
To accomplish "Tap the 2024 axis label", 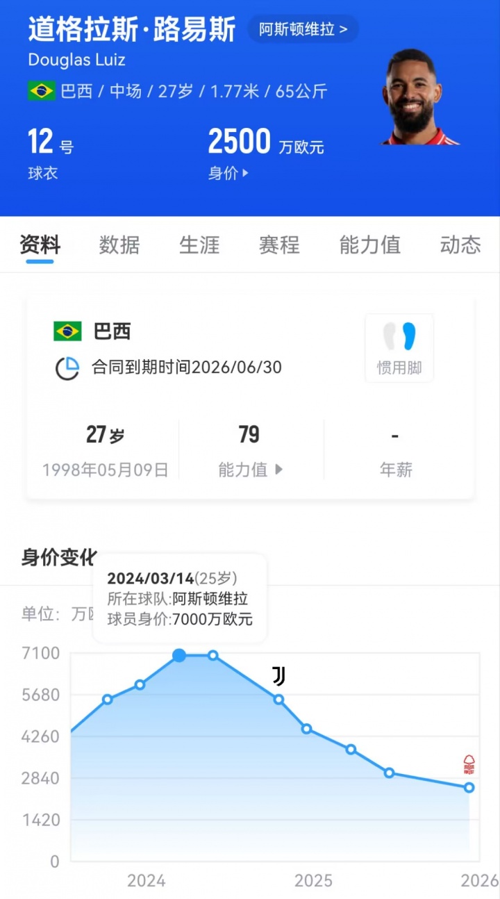I will (147, 881).
